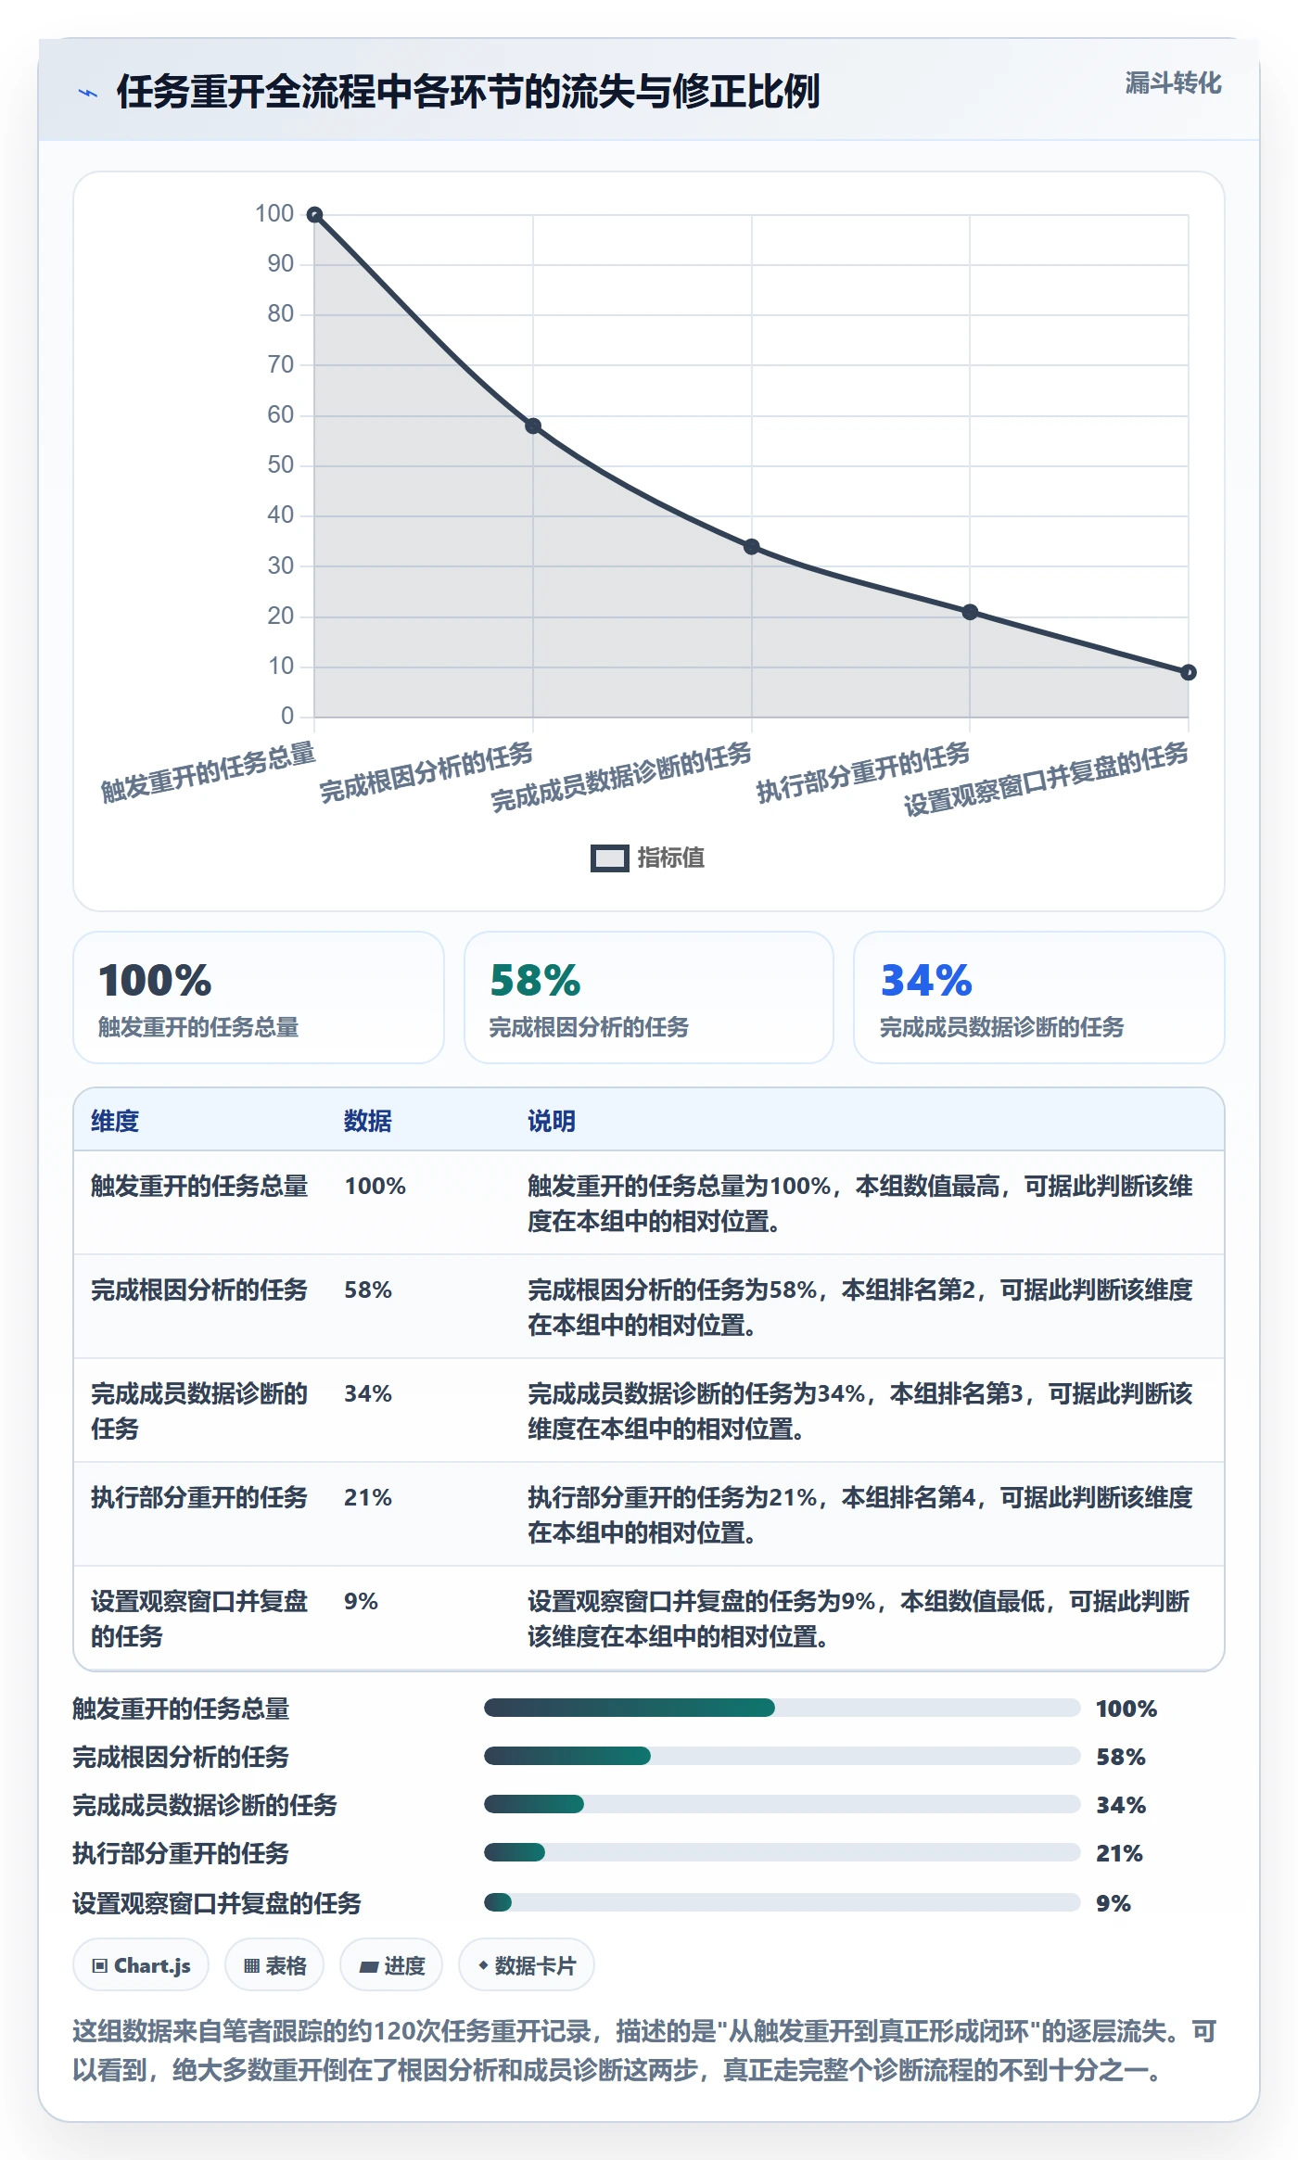The width and height of the screenshot is (1298, 2160).
Task: Click x-axis label 触发重开的任务总量
Action: (209, 772)
